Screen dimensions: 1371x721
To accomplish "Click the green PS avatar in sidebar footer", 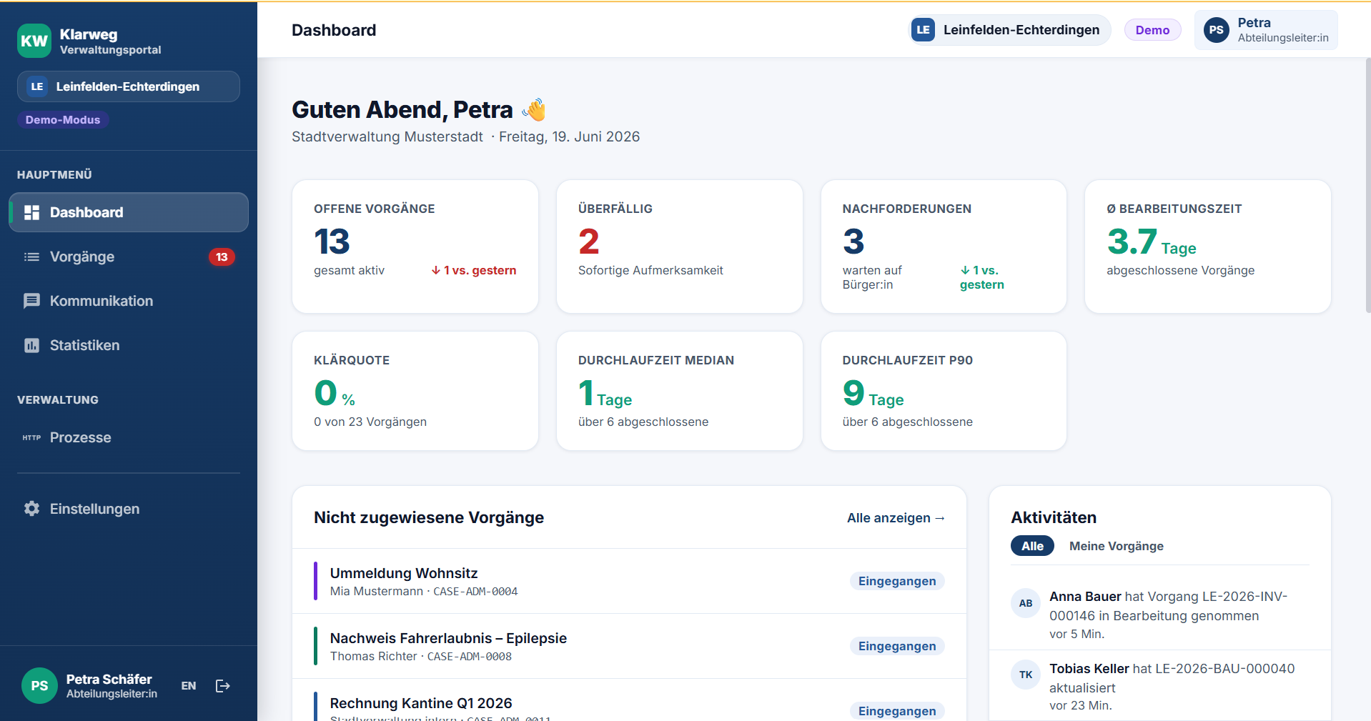I will tap(39, 686).
